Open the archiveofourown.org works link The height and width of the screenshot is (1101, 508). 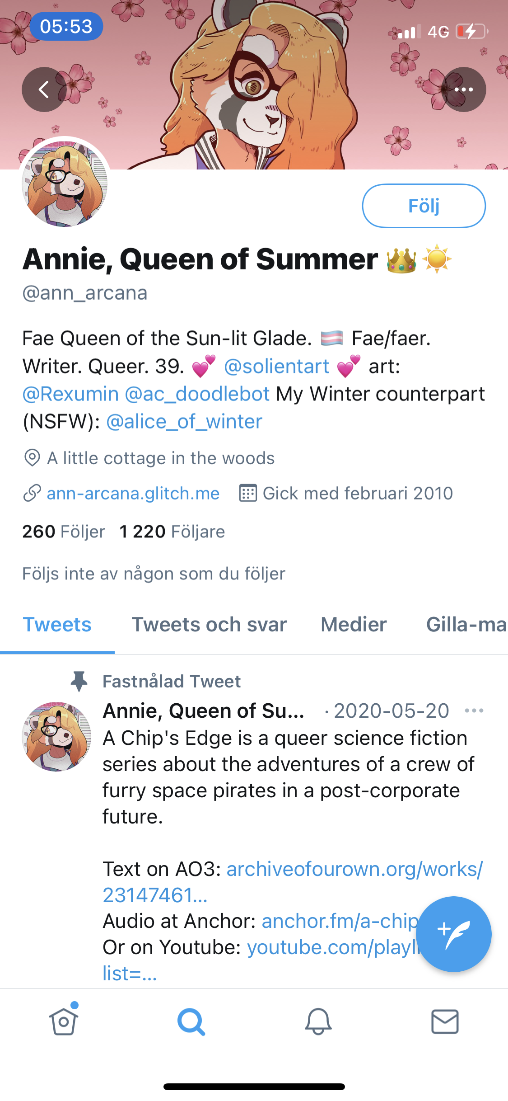click(x=293, y=882)
